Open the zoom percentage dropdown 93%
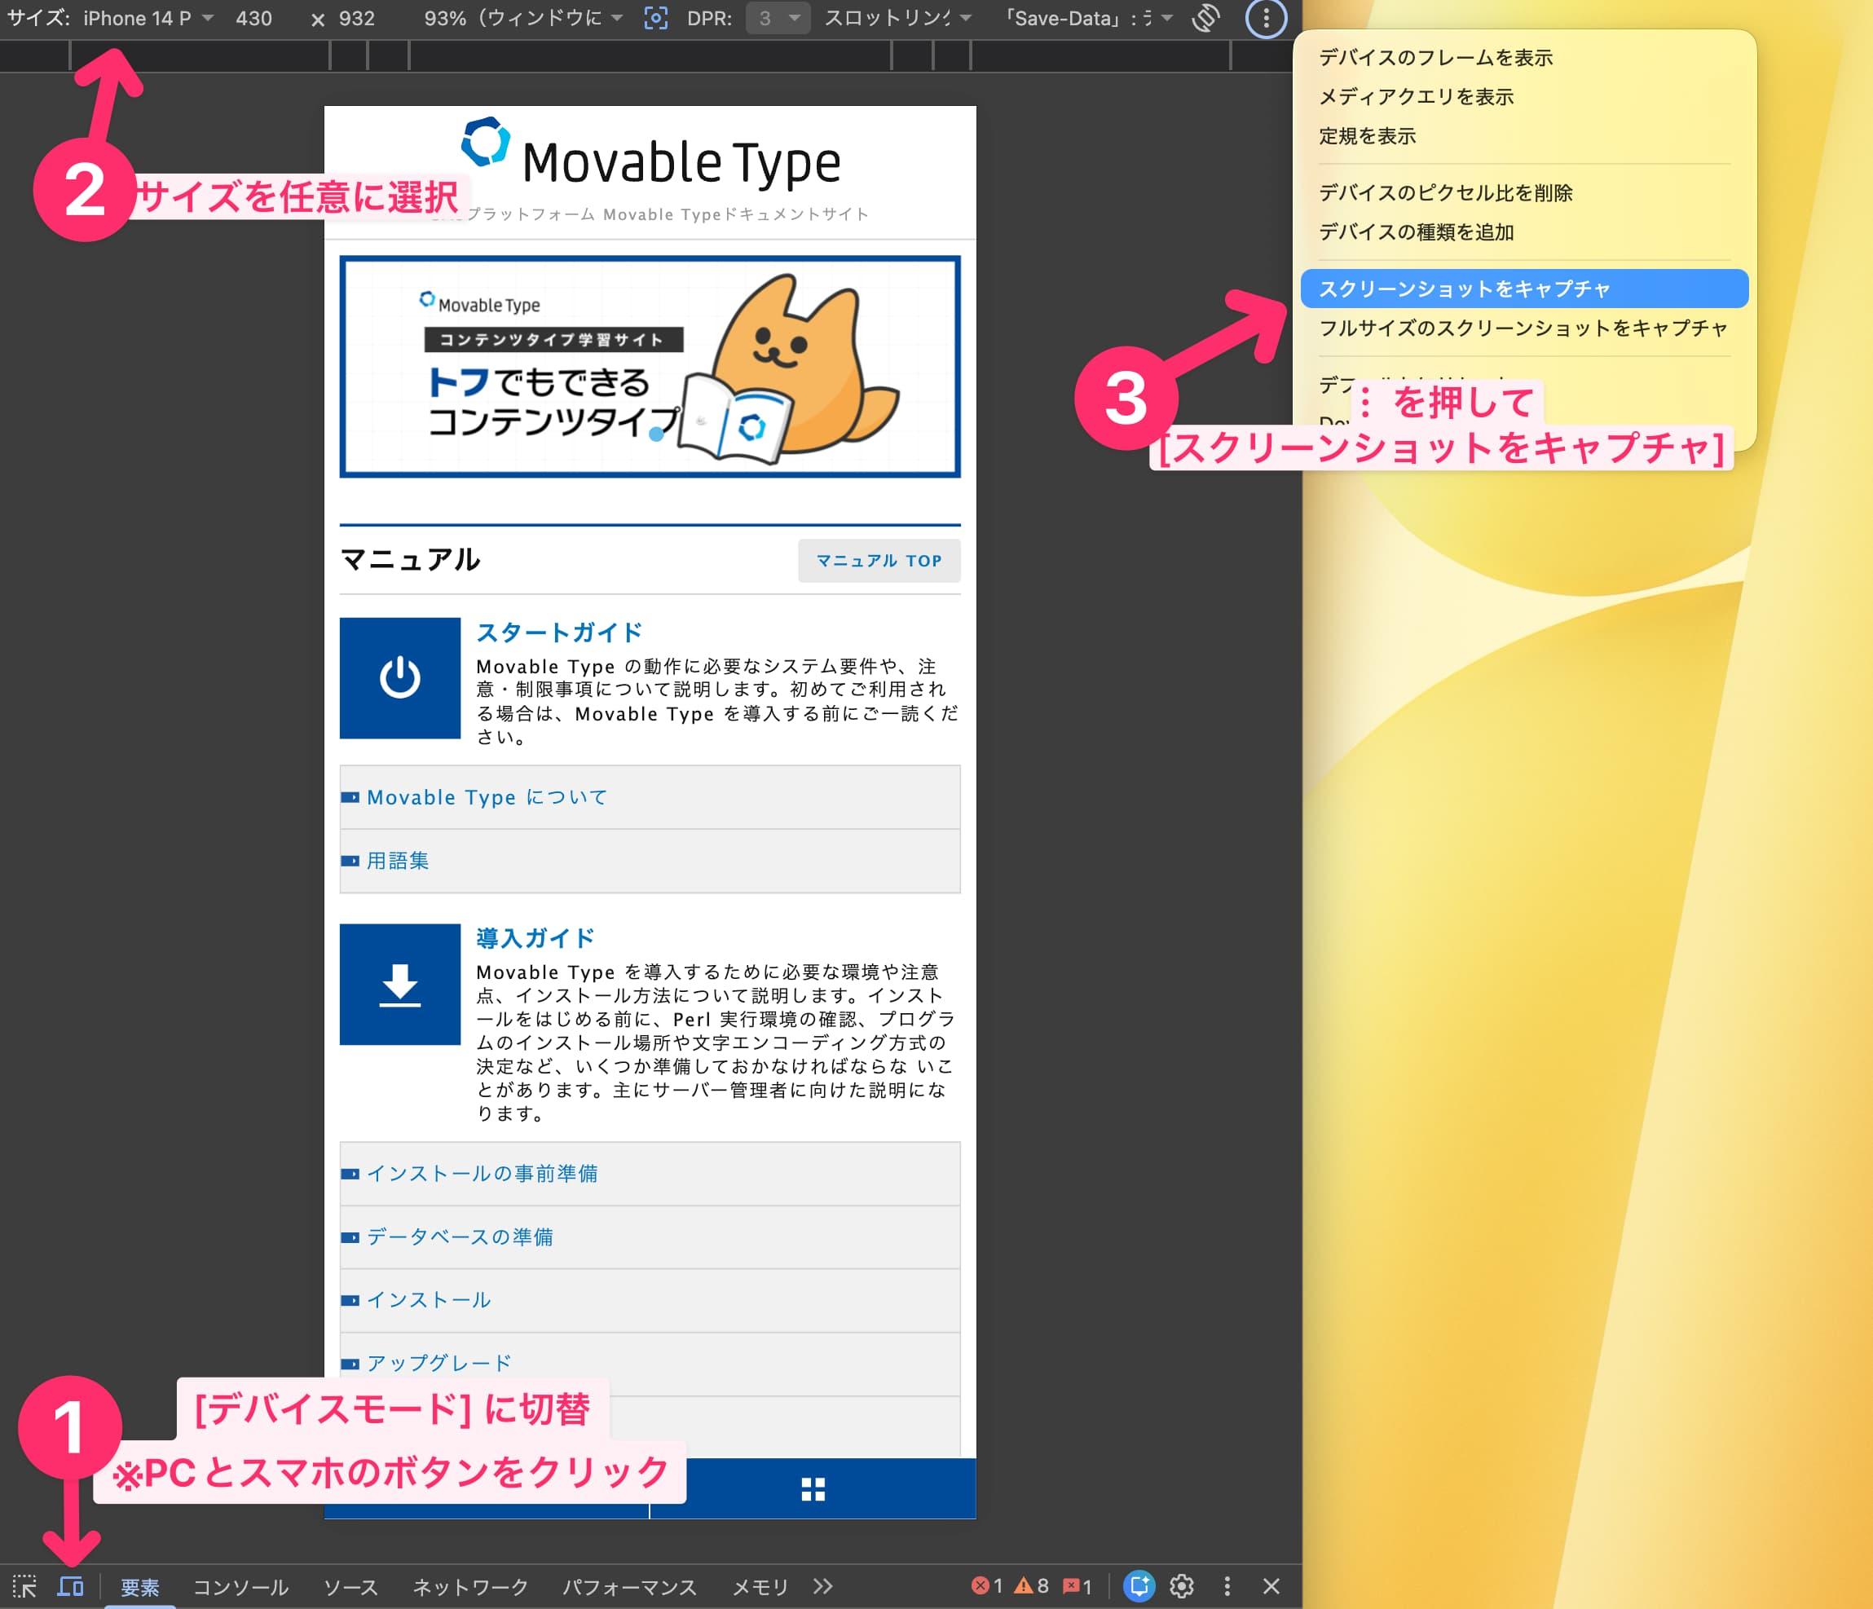Viewport: 1873px width, 1609px height. pos(523,18)
